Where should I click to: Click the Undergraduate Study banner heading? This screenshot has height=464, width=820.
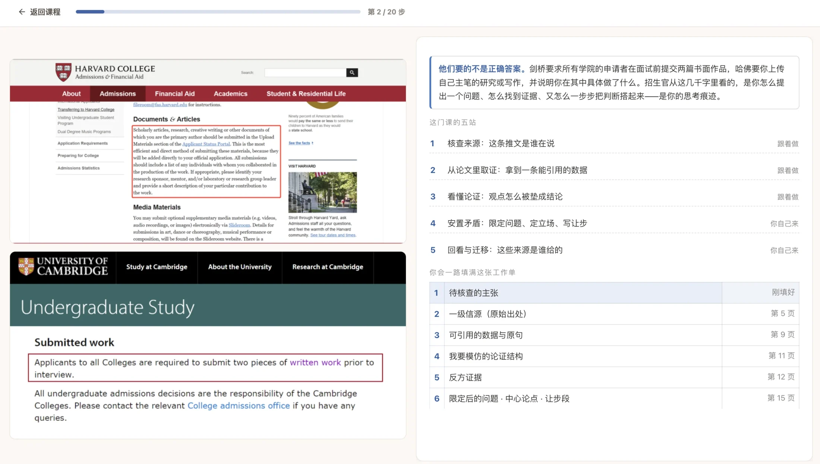(x=107, y=307)
